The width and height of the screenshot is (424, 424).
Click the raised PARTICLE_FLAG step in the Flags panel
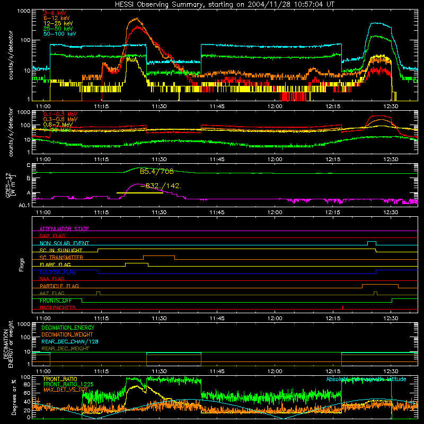(x=380, y=285)
